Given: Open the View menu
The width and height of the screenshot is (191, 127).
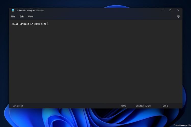Looking at the screenshot, I should (x=31, y=17).
